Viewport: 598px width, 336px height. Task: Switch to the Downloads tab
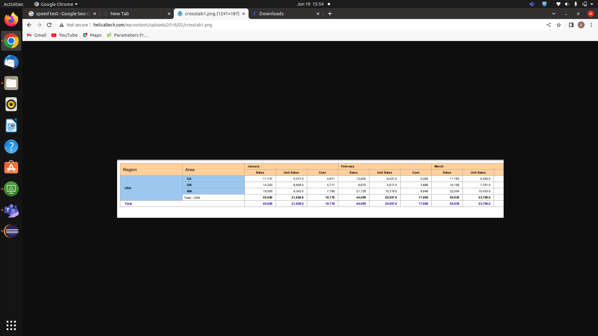click(271, 14)
